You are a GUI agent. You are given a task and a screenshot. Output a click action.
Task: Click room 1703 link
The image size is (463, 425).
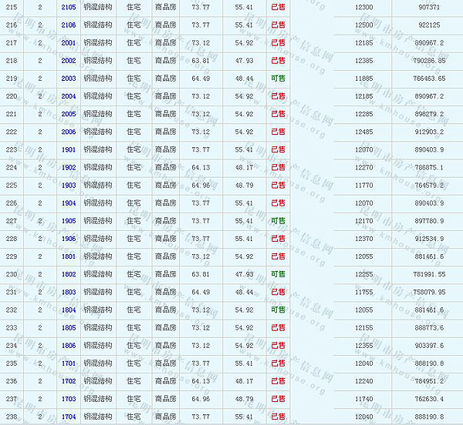68,399
